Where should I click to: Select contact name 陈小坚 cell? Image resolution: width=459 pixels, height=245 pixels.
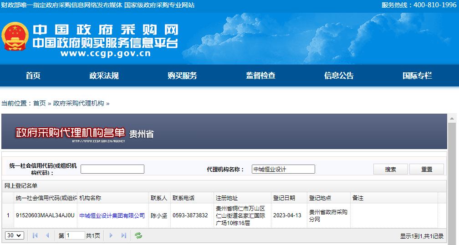pyautogui.click(x=159, y=215)
